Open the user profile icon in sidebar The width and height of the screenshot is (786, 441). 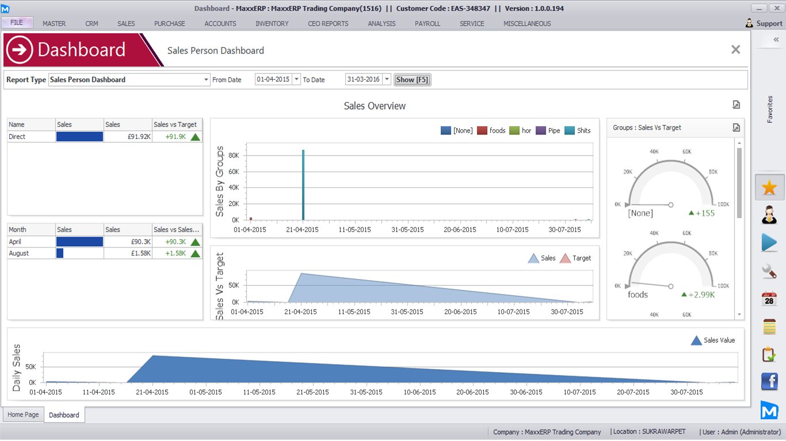click(x=769, y=215)
